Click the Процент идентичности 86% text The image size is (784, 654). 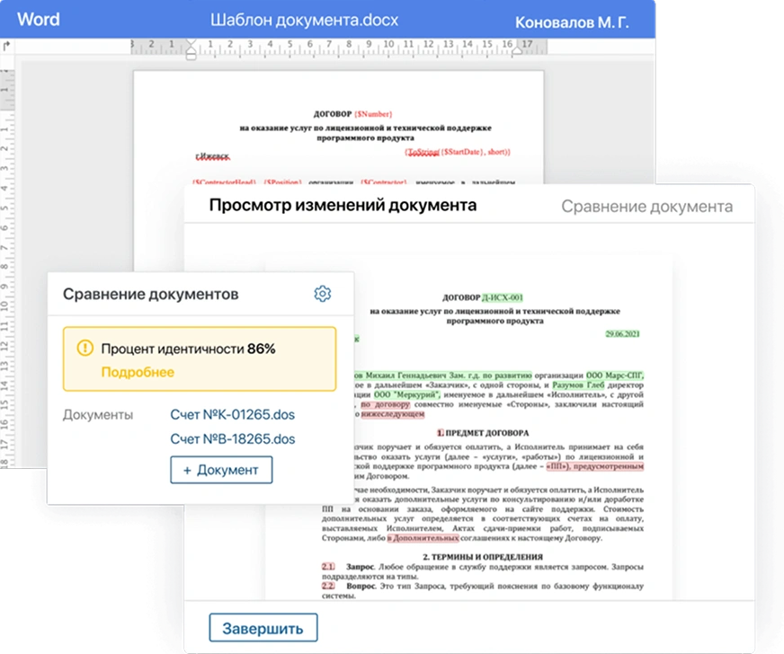click(x=188, y=349)
